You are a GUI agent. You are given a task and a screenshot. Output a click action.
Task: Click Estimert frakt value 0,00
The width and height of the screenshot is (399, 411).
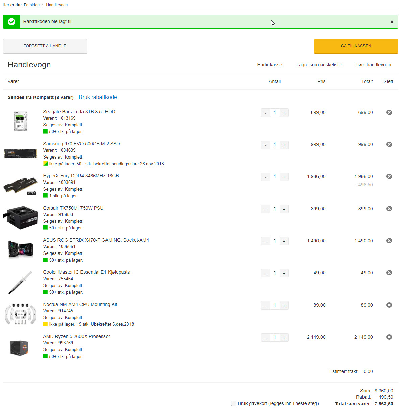point(368,371)
